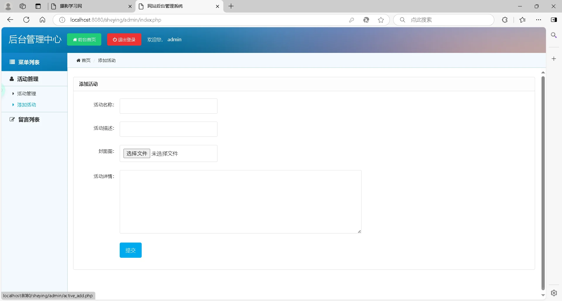The height and width of the screenshot is (301, 562).
Task: Click the browser home icon
Action: pyautogui.click(x=42, y=20)
